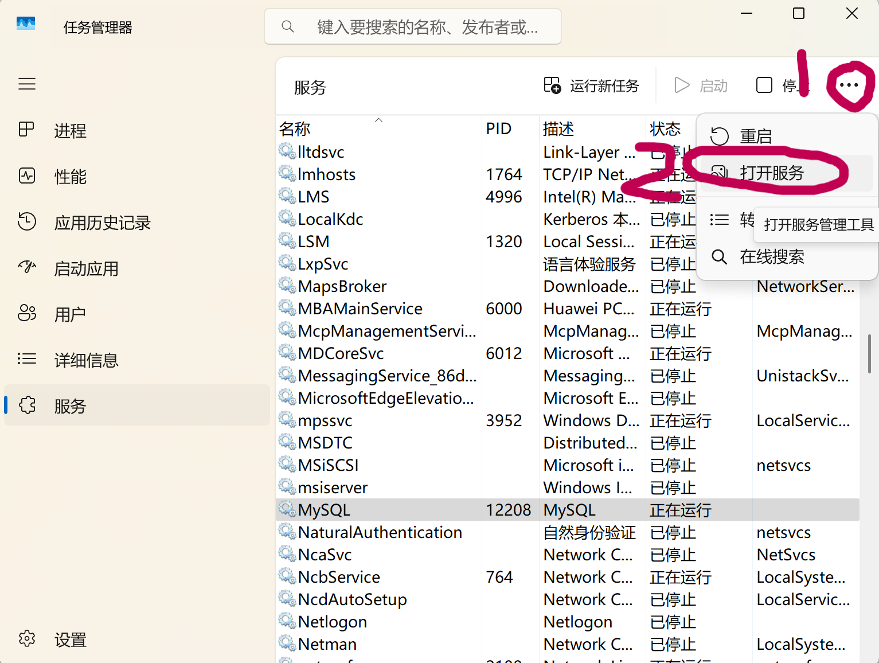Select the NcaSvc service
The width and height of the screenshot is (879, 663).
568,555
